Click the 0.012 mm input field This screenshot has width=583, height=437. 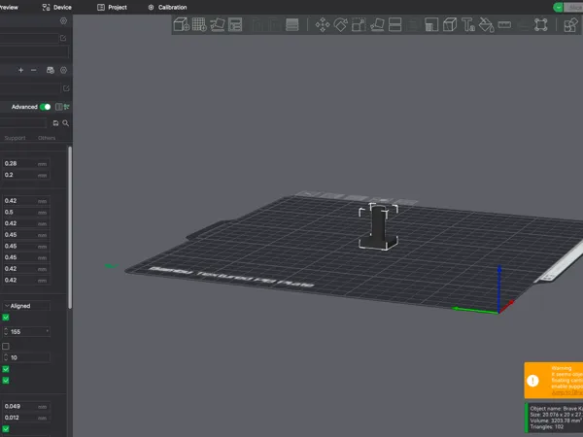pyautogui.click(x=26, y=418)
